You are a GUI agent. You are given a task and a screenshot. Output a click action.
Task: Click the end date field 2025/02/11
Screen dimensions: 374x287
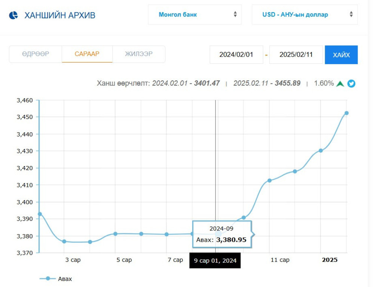(296, 55)
